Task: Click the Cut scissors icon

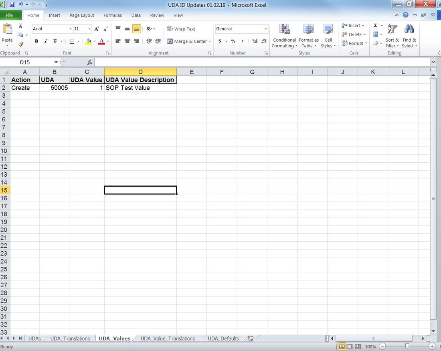Action: (x=20, y=26)
